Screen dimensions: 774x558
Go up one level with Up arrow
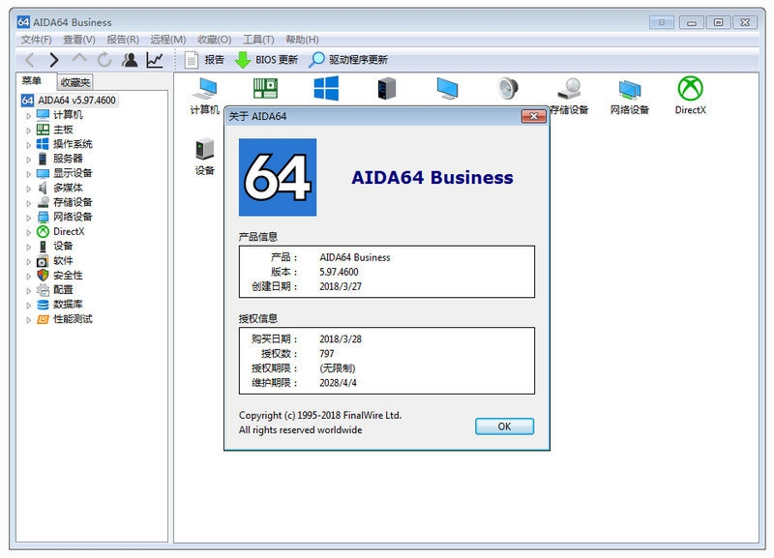point(79,59)
